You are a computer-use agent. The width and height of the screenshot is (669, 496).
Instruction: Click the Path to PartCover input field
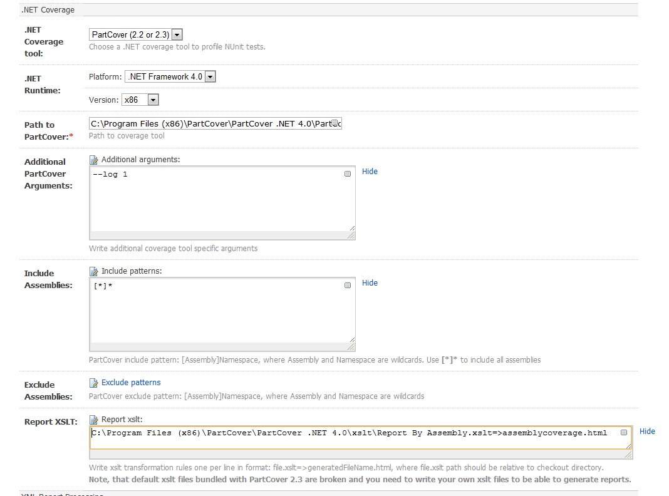coord(215,123)
